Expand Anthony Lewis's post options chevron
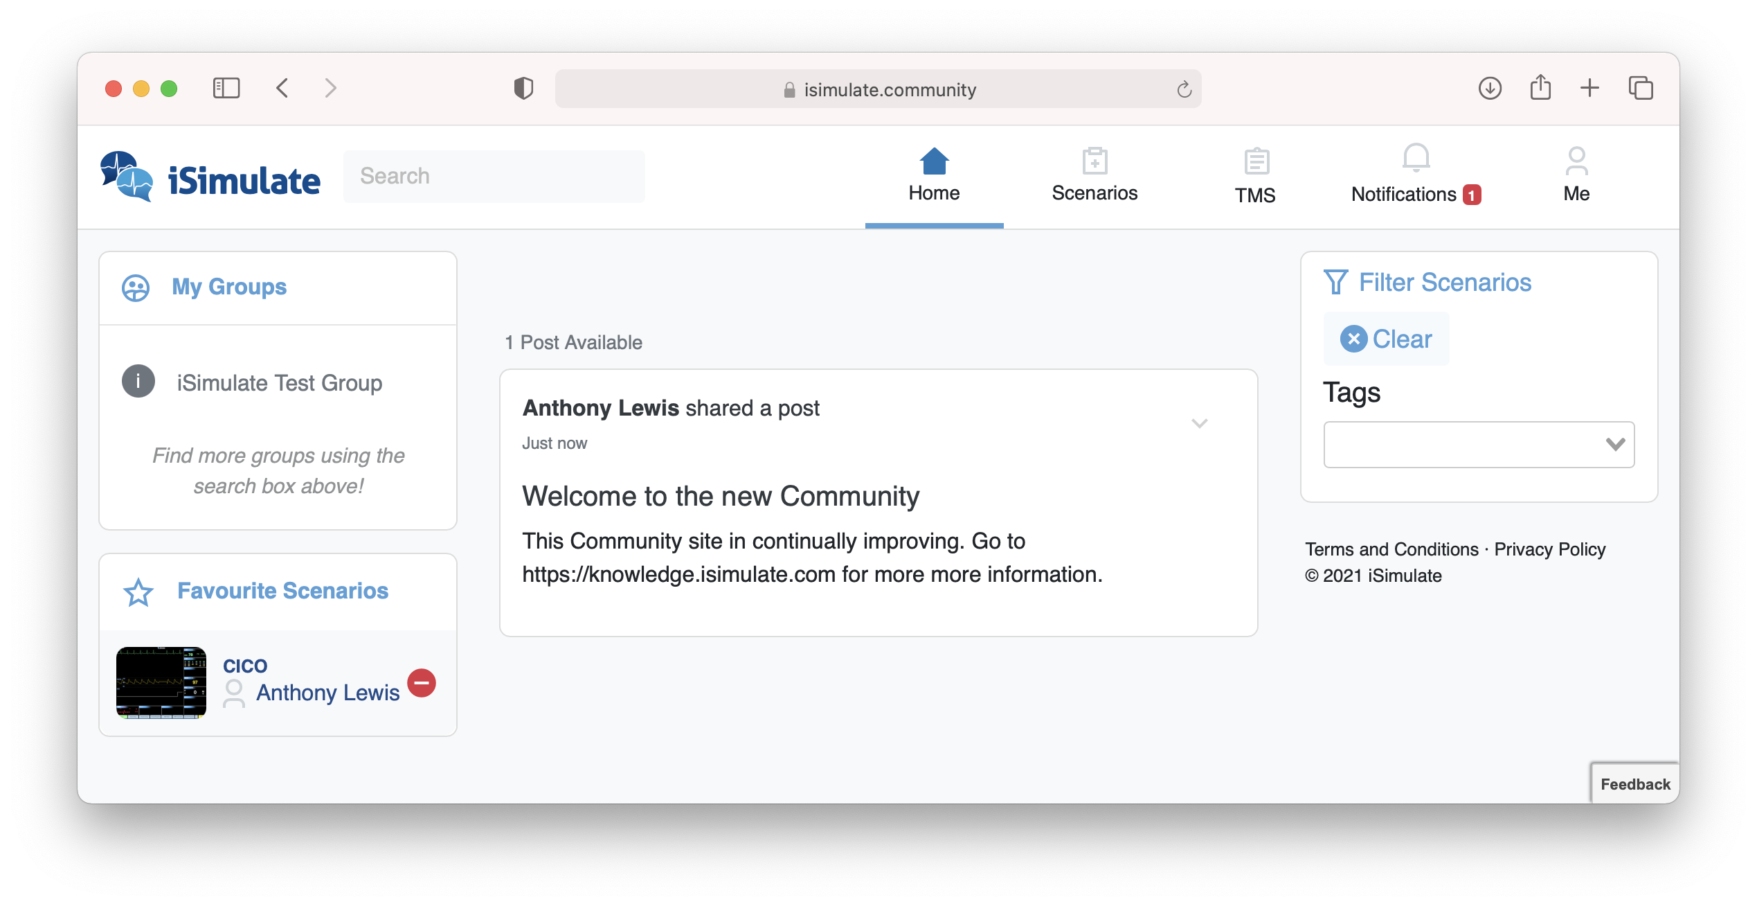This screenshot has width=1757, height=906. (1200, 423)
